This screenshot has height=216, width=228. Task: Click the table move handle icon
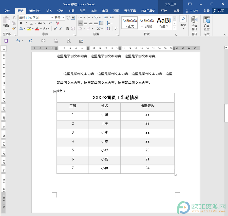point(55,91)
